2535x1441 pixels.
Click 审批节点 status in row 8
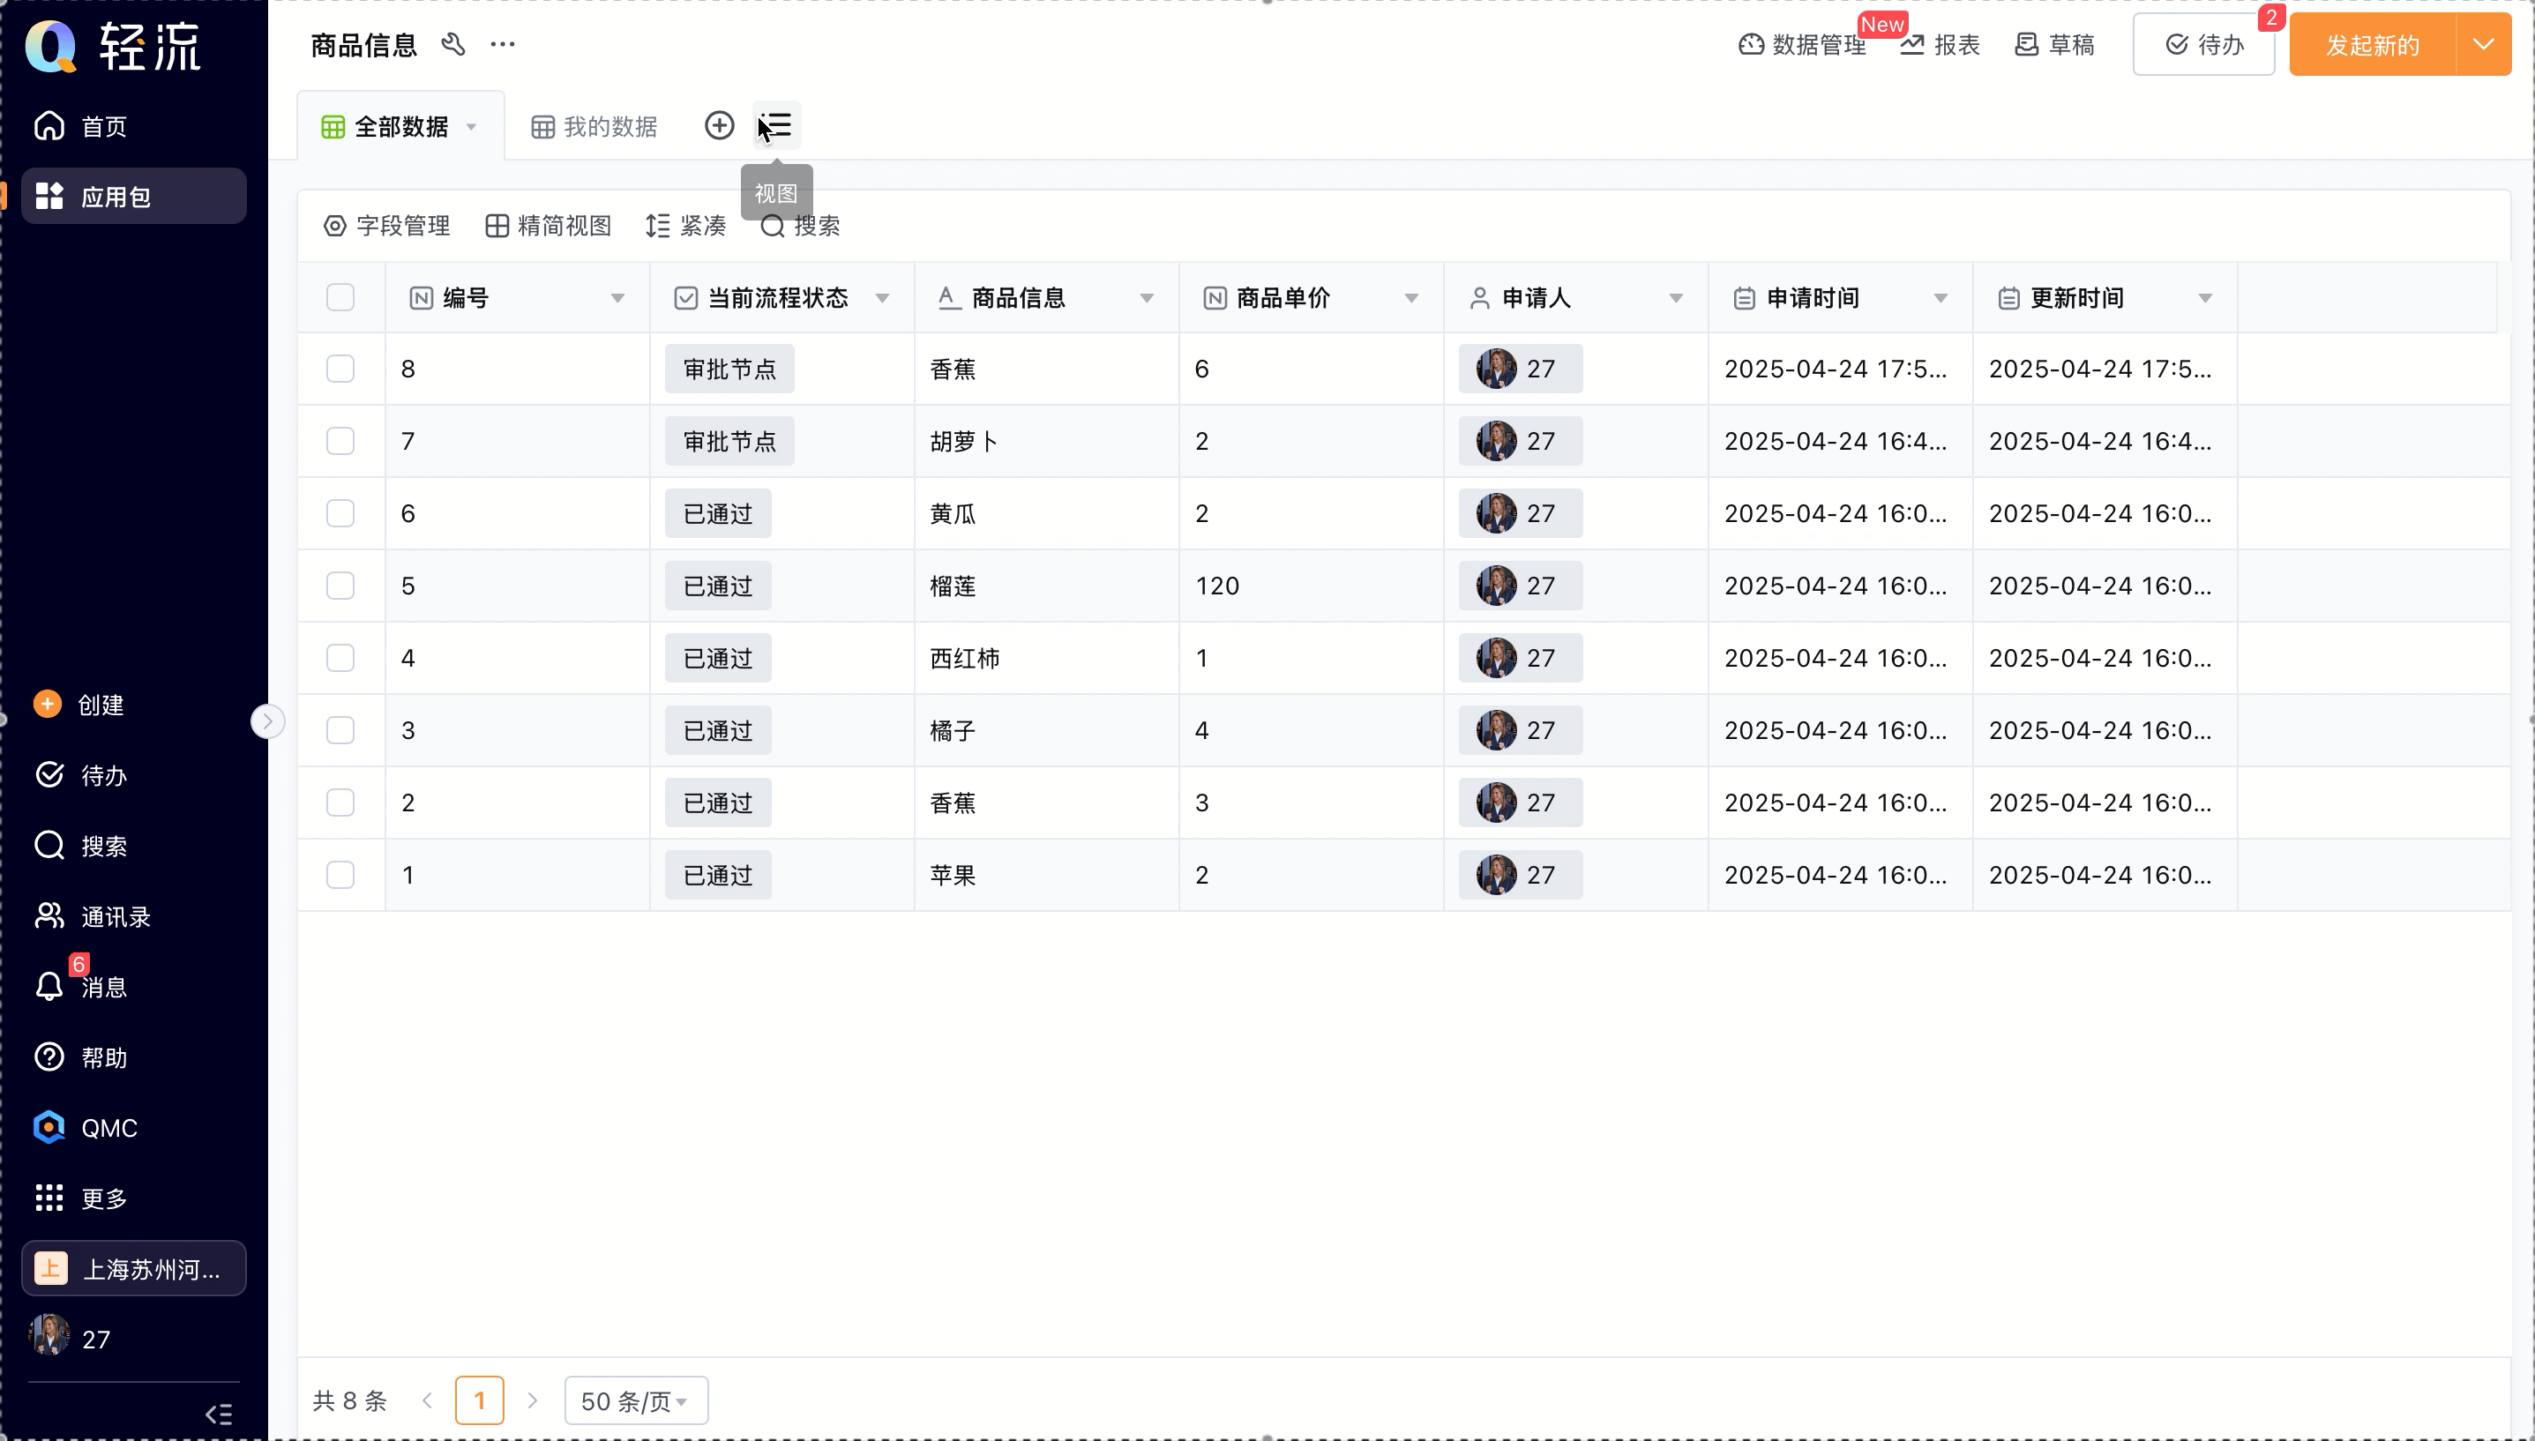[x=729, y=370]
